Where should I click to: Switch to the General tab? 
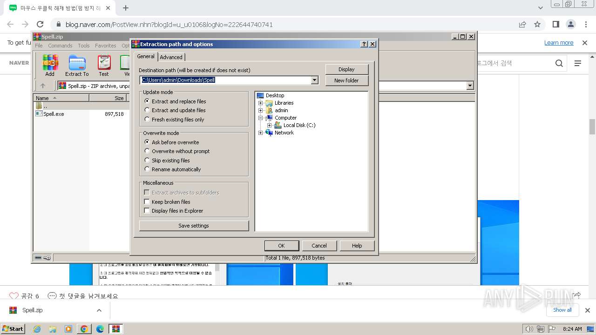(146, 56)
